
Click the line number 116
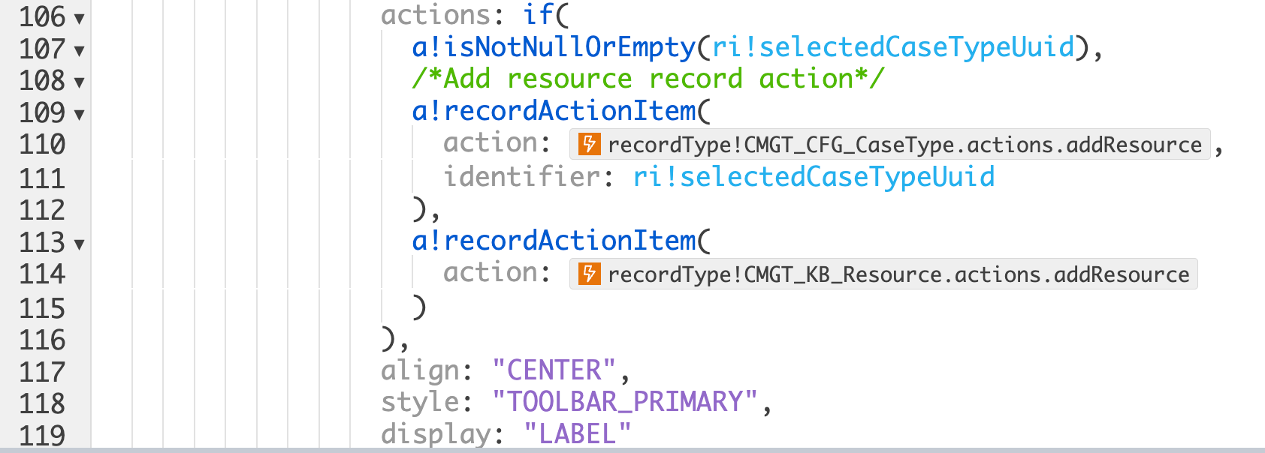tap(42, 340)
